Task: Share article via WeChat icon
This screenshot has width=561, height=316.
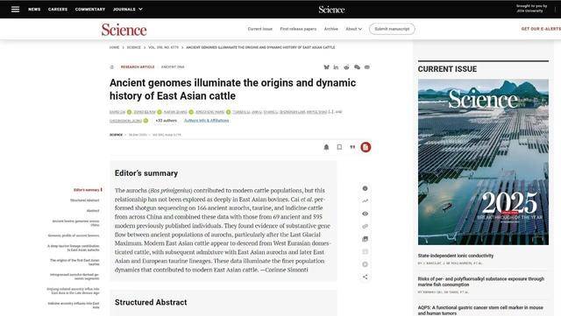Action: (x=357, y=67)
